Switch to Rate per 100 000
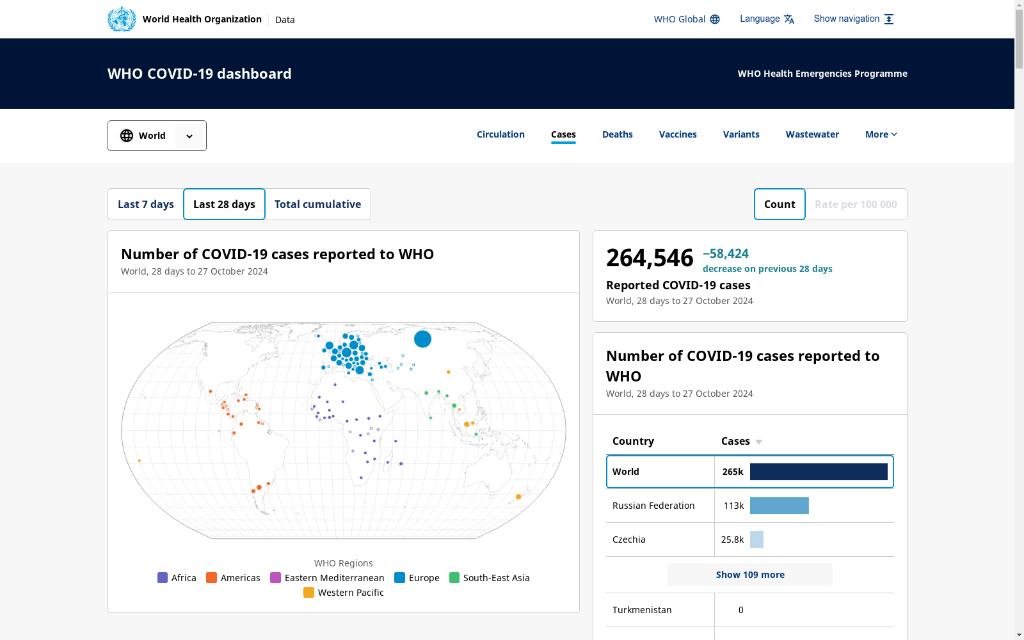 [856, 204]
